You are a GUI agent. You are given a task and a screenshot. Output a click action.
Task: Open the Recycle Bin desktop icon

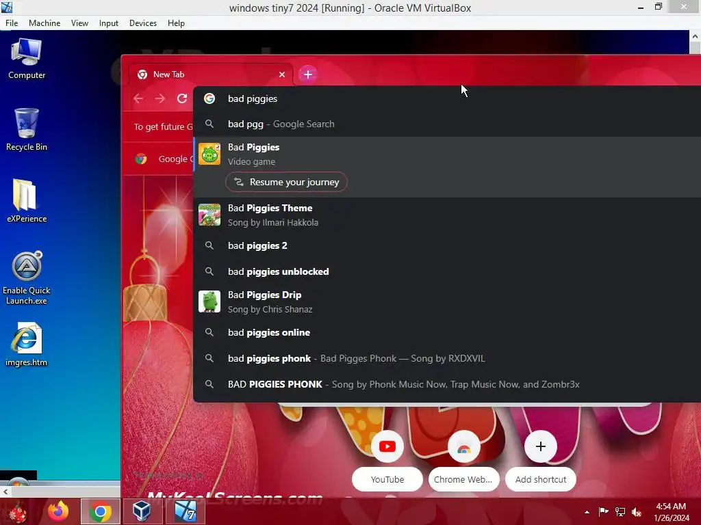click(x=27, y=129)
